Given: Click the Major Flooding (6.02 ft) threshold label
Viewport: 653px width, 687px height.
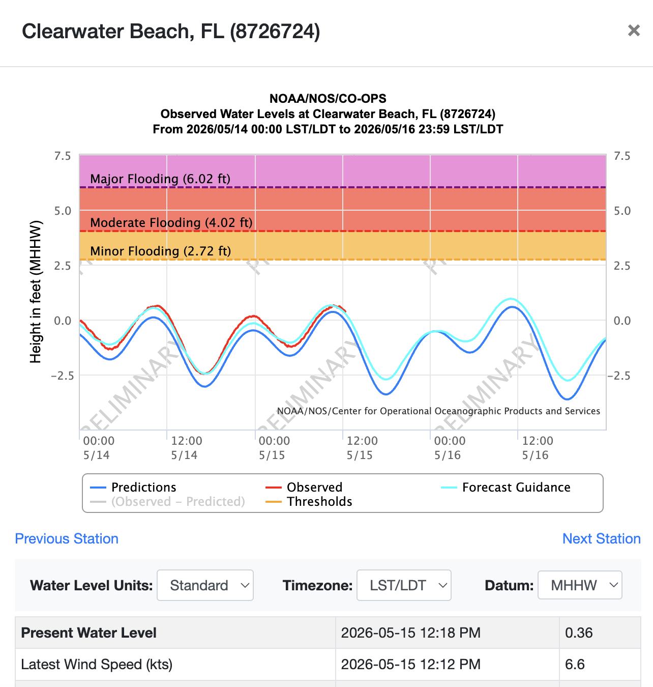Looking at the screenshot, I should (160, 179).
